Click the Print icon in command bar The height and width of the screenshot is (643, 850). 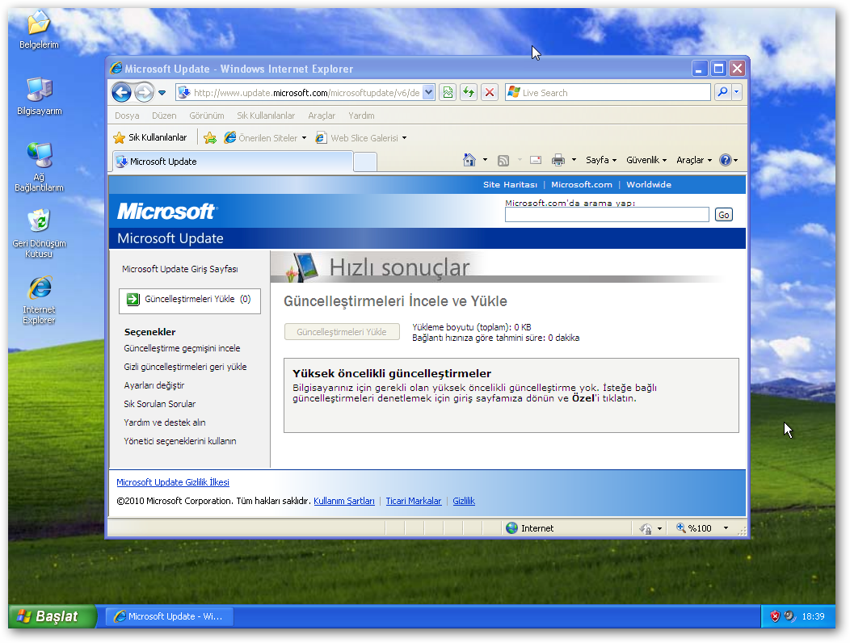pyautogui.click(x=558, y=160)
